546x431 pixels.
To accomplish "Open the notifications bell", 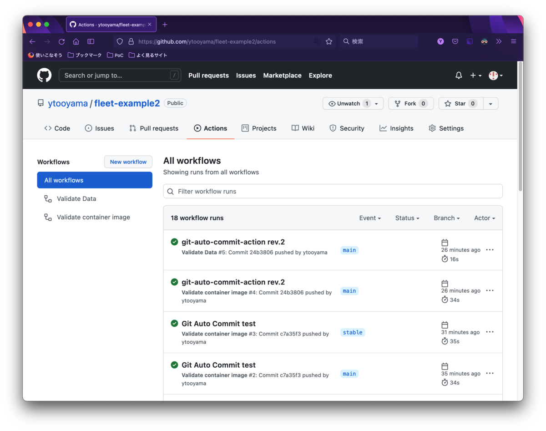I will coord(459,76).
